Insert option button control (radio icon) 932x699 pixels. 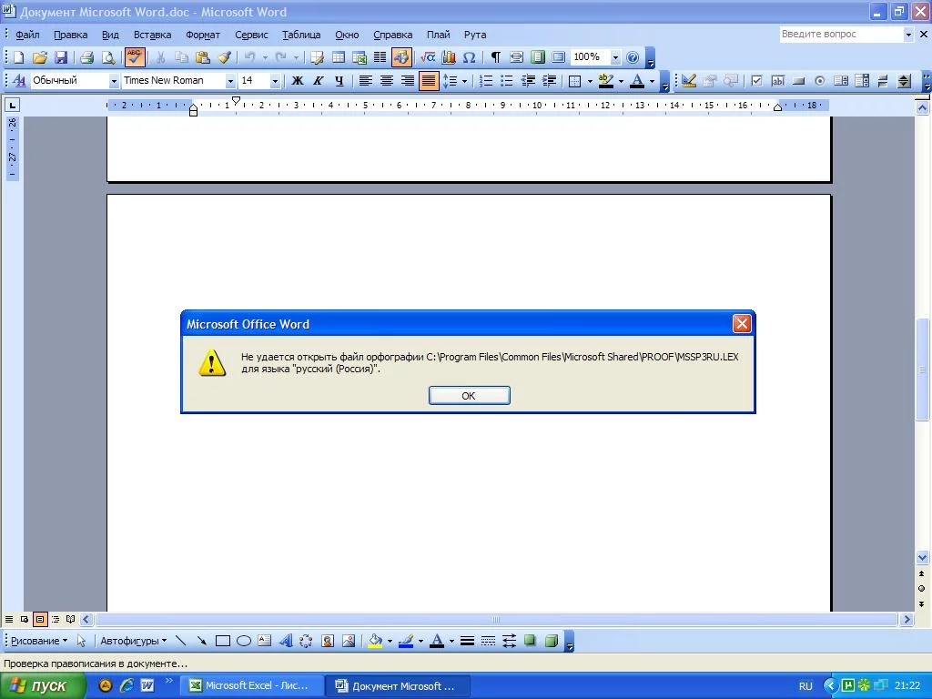[820, 81]
